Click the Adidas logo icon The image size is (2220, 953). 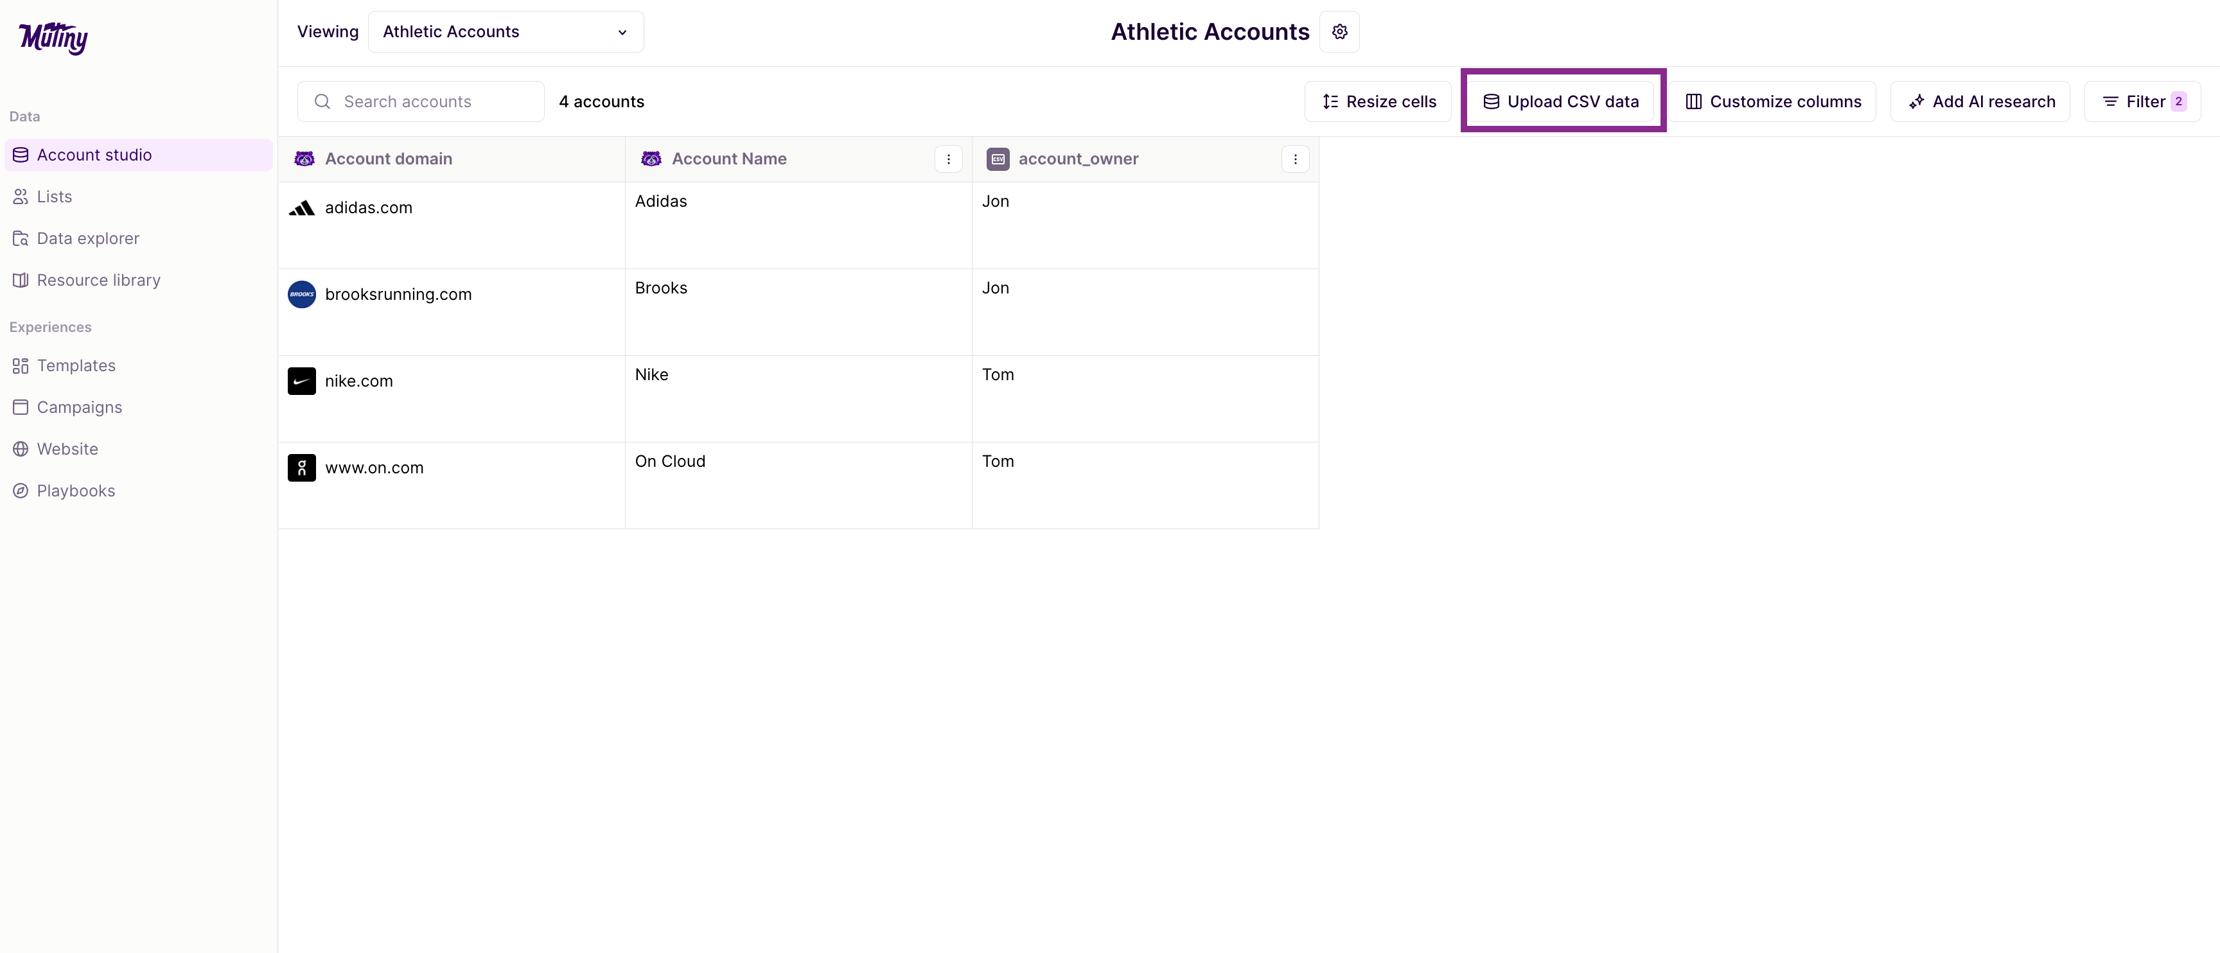point(302,207)
